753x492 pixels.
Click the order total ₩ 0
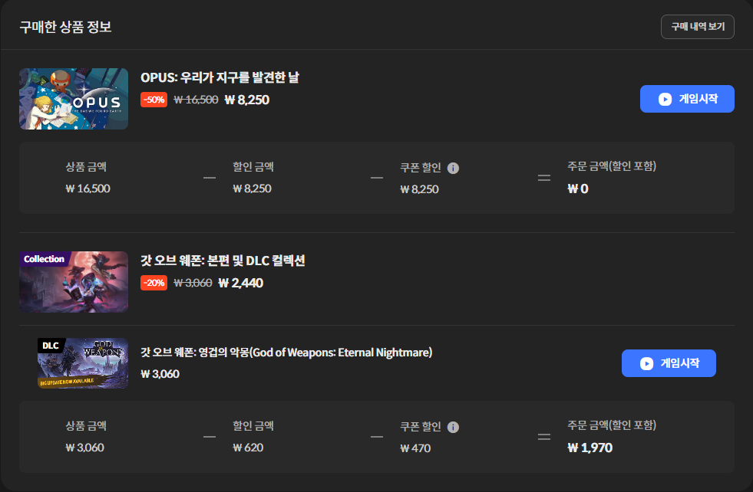(x=578, y=189)
